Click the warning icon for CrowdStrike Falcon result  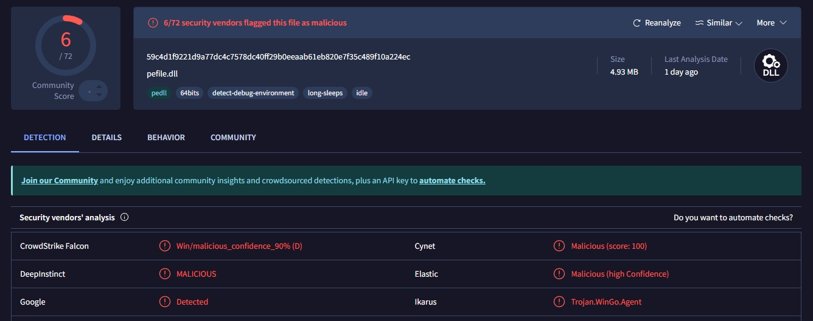coord(164,246)
